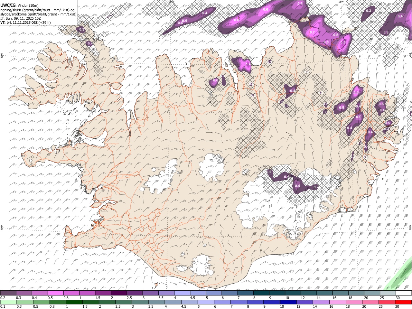
Task: Select lower legend blue swatch for 8
Action: click(x=255, y=302)
